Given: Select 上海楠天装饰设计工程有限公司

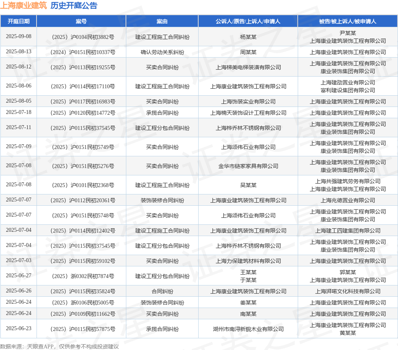Looking at the screenshot, I should [x=248, y=113].
